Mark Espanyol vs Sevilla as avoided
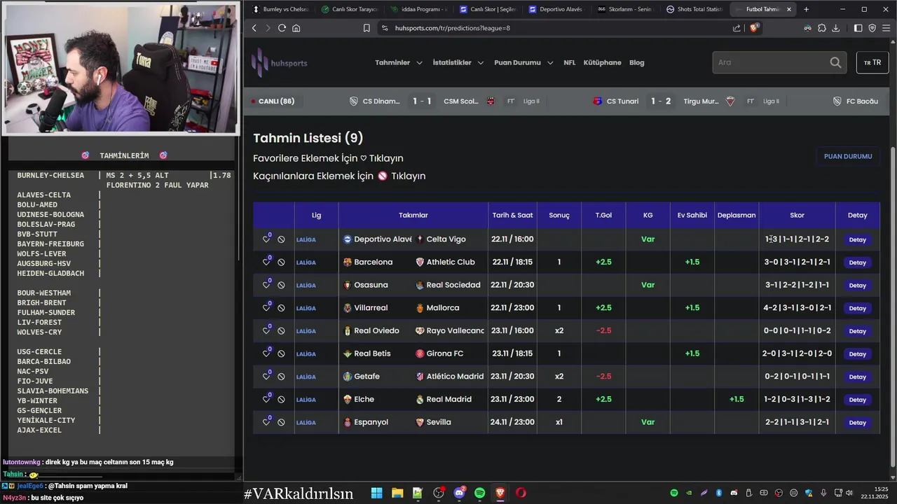This screenshot has height=504, width=897. point(281,422)
